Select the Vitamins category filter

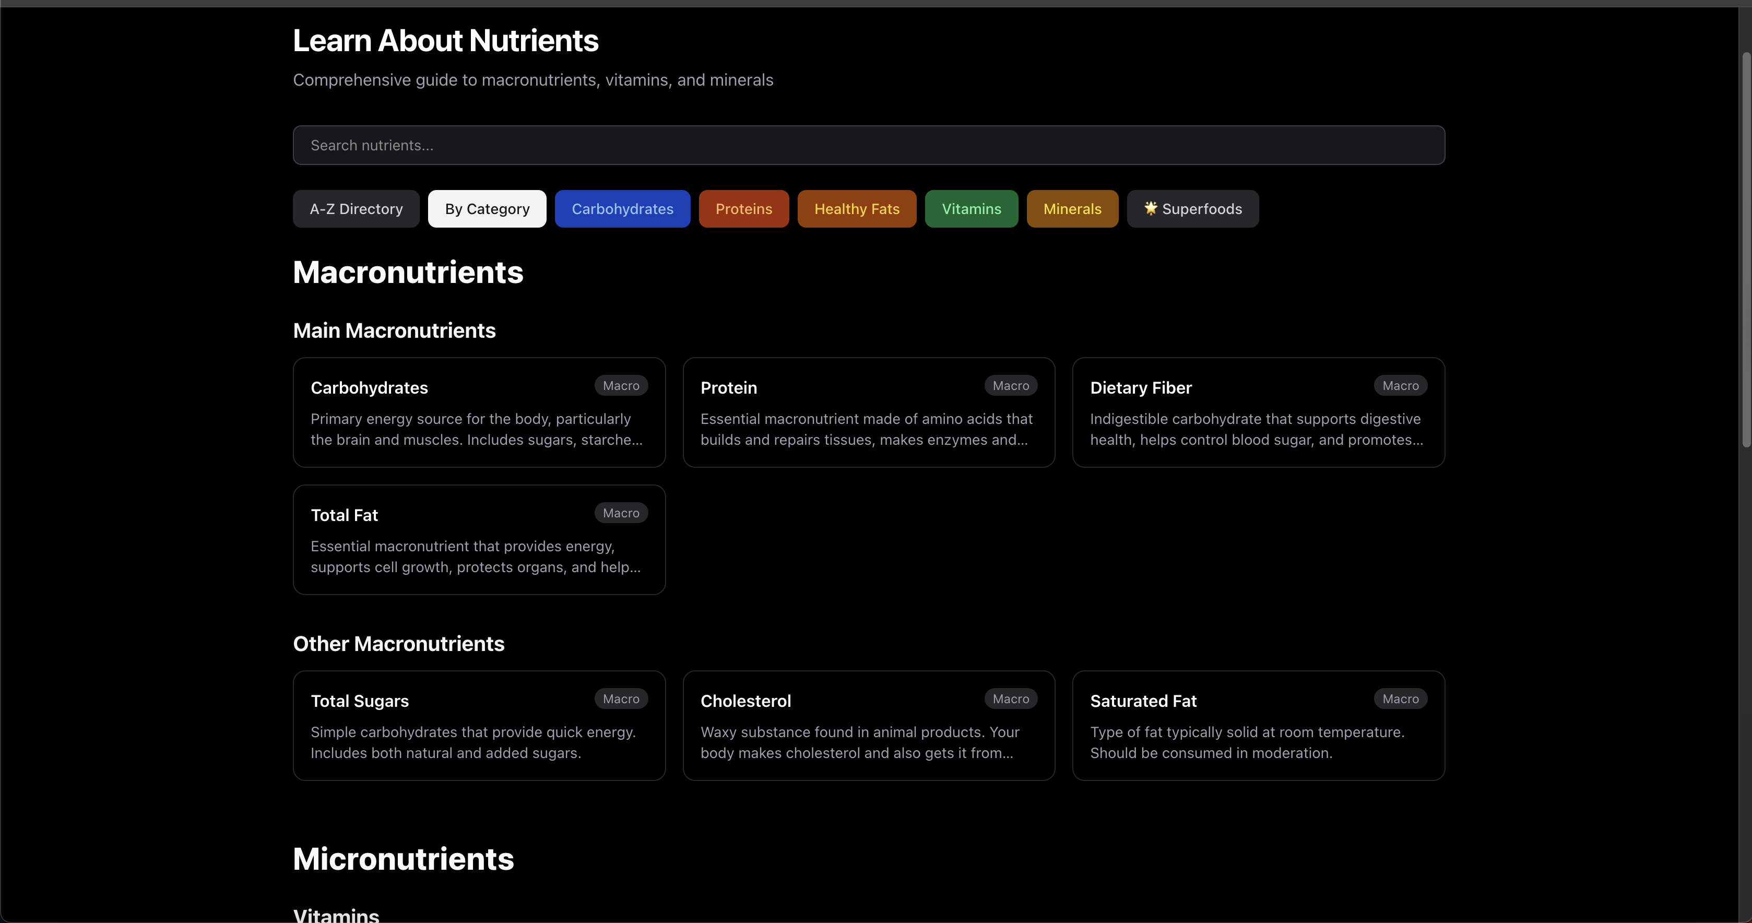click(x=971, y=208)
